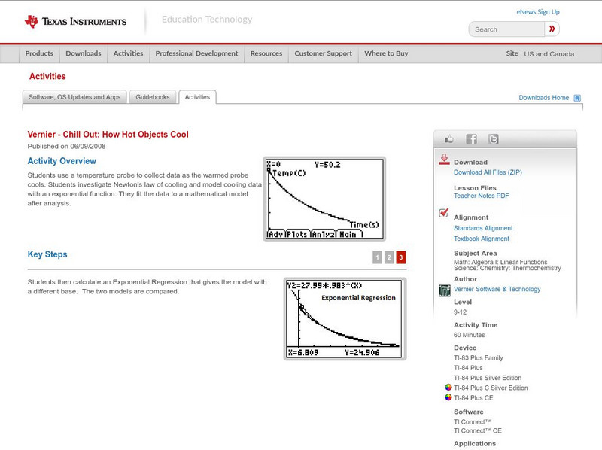Select the Activities tab
The height and width of the screenshot is (450, 602).
tap(197, 97)
